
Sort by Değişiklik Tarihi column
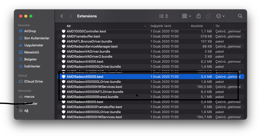click(x=161, y=26)
